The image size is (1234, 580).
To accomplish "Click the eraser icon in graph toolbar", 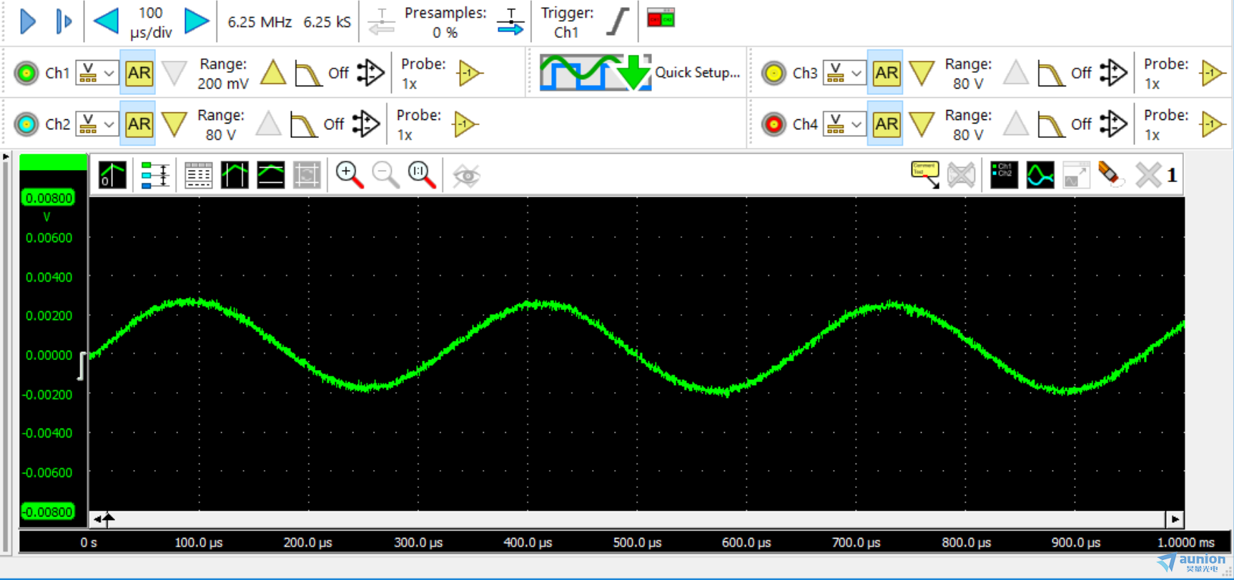I will pos(1110,175).
